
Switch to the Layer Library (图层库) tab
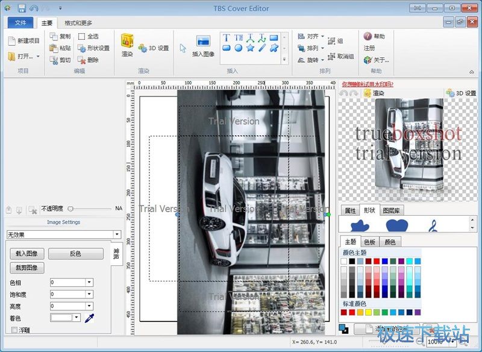391,210
